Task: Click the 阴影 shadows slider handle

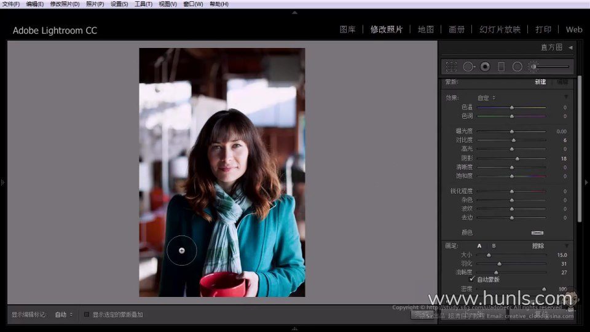Action: point(517,159)
